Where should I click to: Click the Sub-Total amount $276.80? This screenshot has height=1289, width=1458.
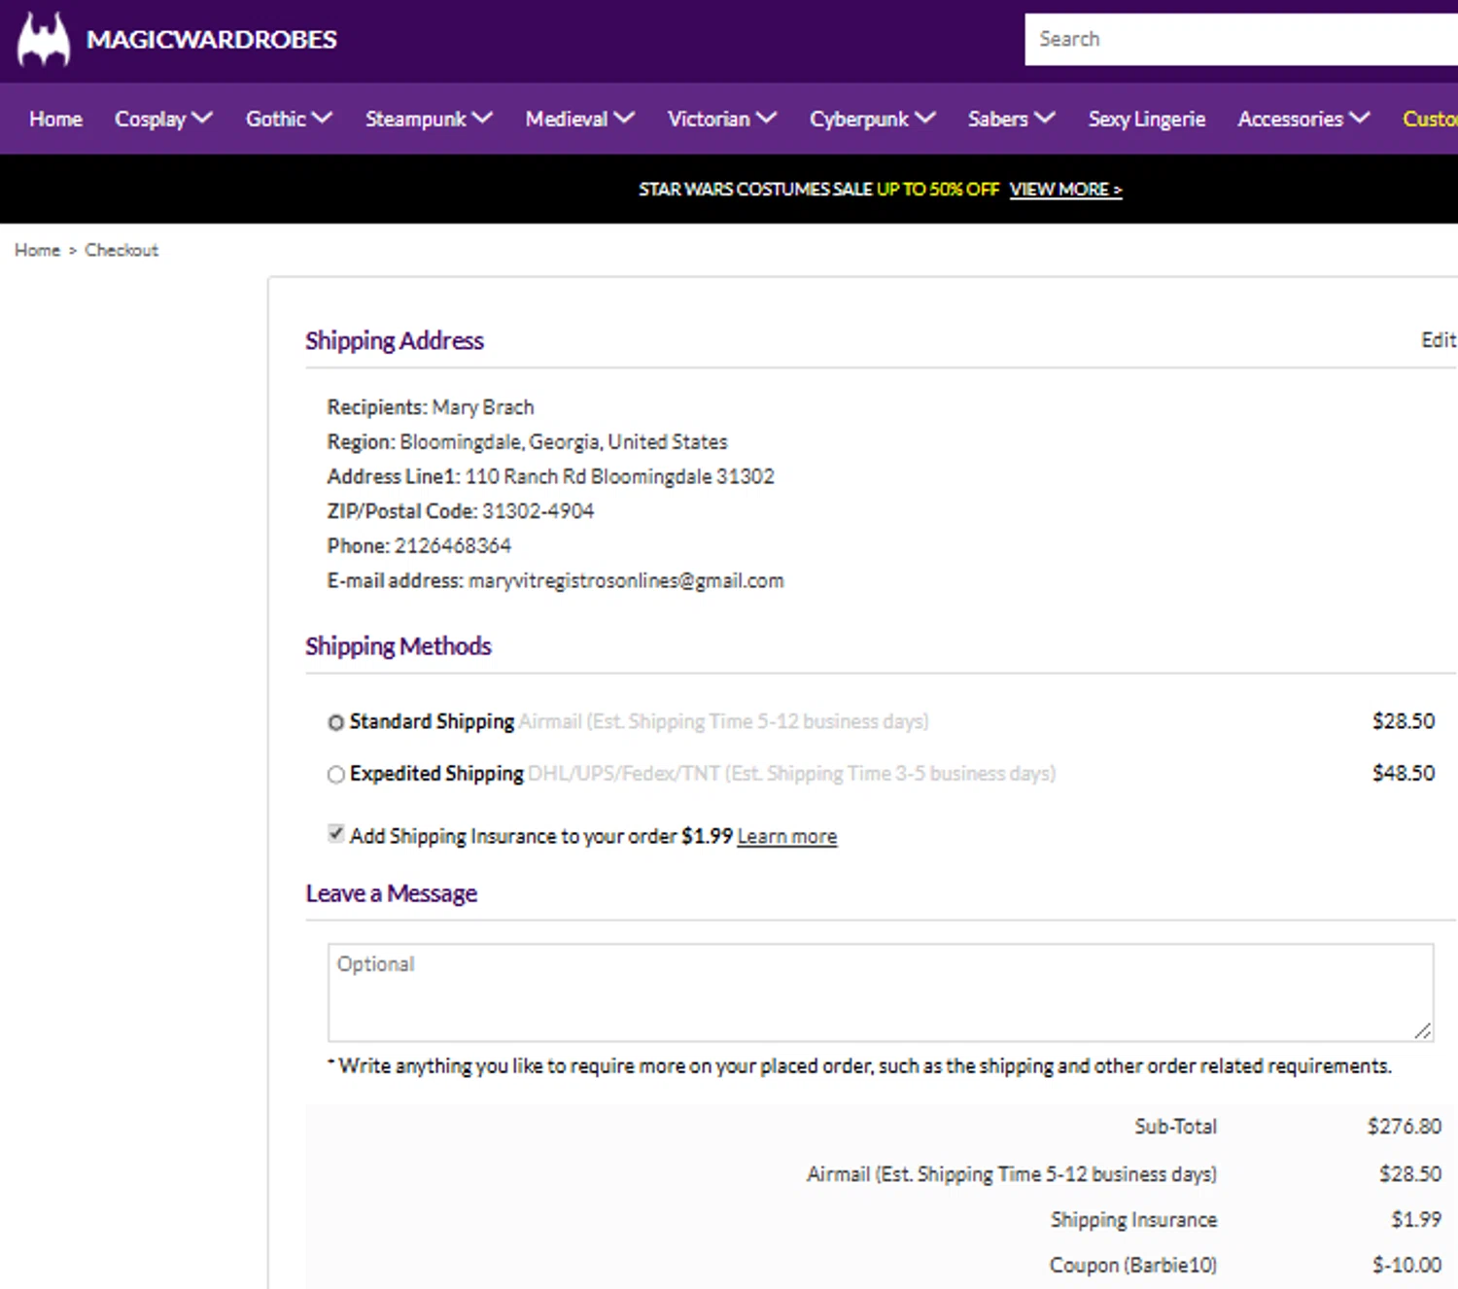click(1404, 1126)
